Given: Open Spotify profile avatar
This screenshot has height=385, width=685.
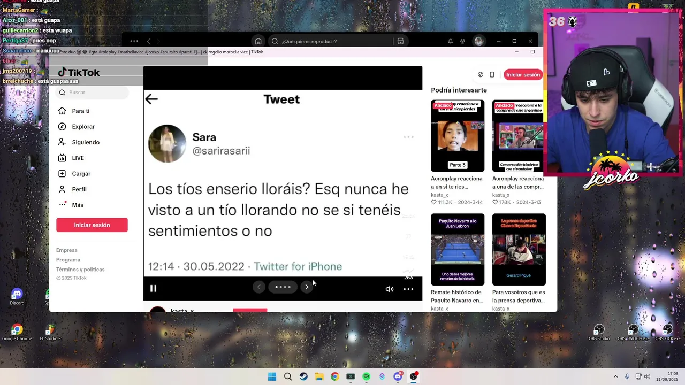Looking at the screenshot, I should point(478,41).
